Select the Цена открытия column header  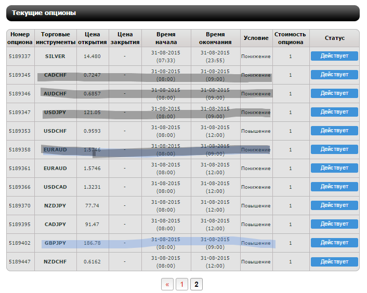coord(93,38)
